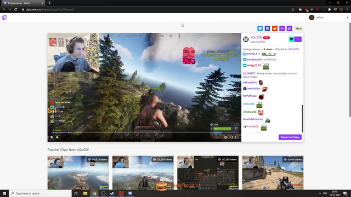Image resolution: width=351 pixels, height=197 pixels.
Task: Copy the clip link
Action: pyautogui.click(x=290, y=28)
